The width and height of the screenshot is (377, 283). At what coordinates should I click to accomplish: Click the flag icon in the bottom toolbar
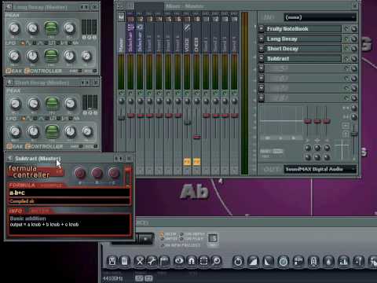(x=165, y=261)
